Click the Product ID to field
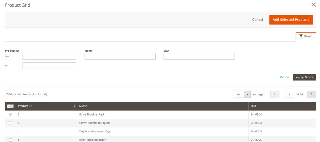The height and width of the screenshot is (142, 320). 49,66
